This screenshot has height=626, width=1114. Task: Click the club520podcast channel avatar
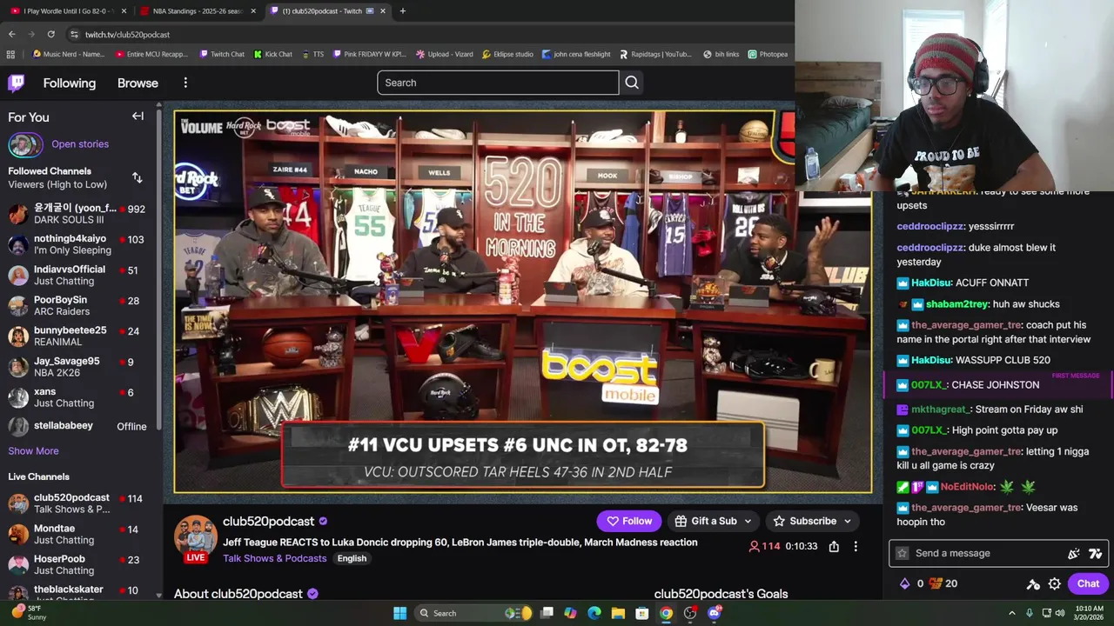tap(195, 538)
